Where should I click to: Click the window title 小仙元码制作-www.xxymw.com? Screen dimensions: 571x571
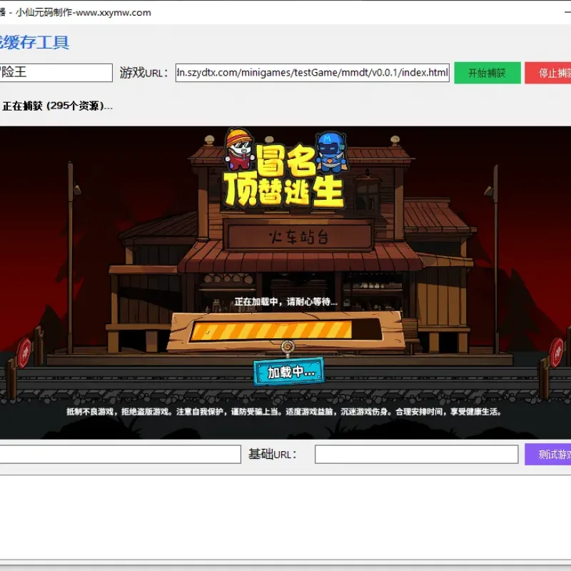pyautogui.click(x=84, y=12)
